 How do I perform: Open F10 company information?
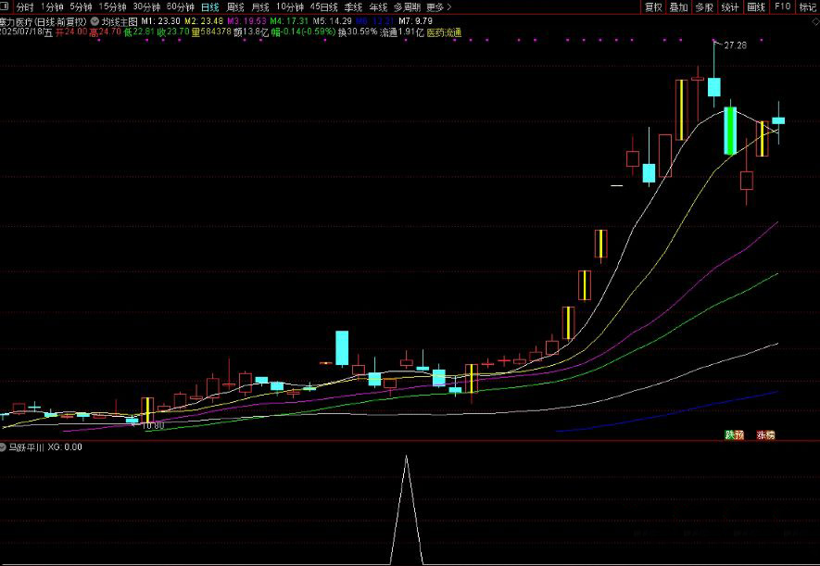pyautogui.click(x=782, y=6)
